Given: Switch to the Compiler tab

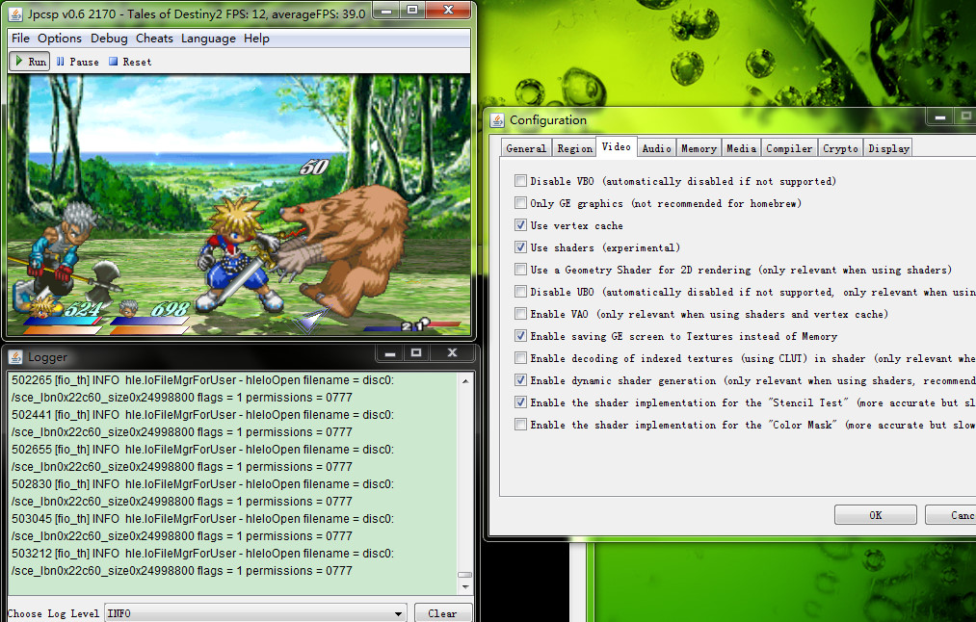Looking at the screenshot, I should click(x=789, y=148).
